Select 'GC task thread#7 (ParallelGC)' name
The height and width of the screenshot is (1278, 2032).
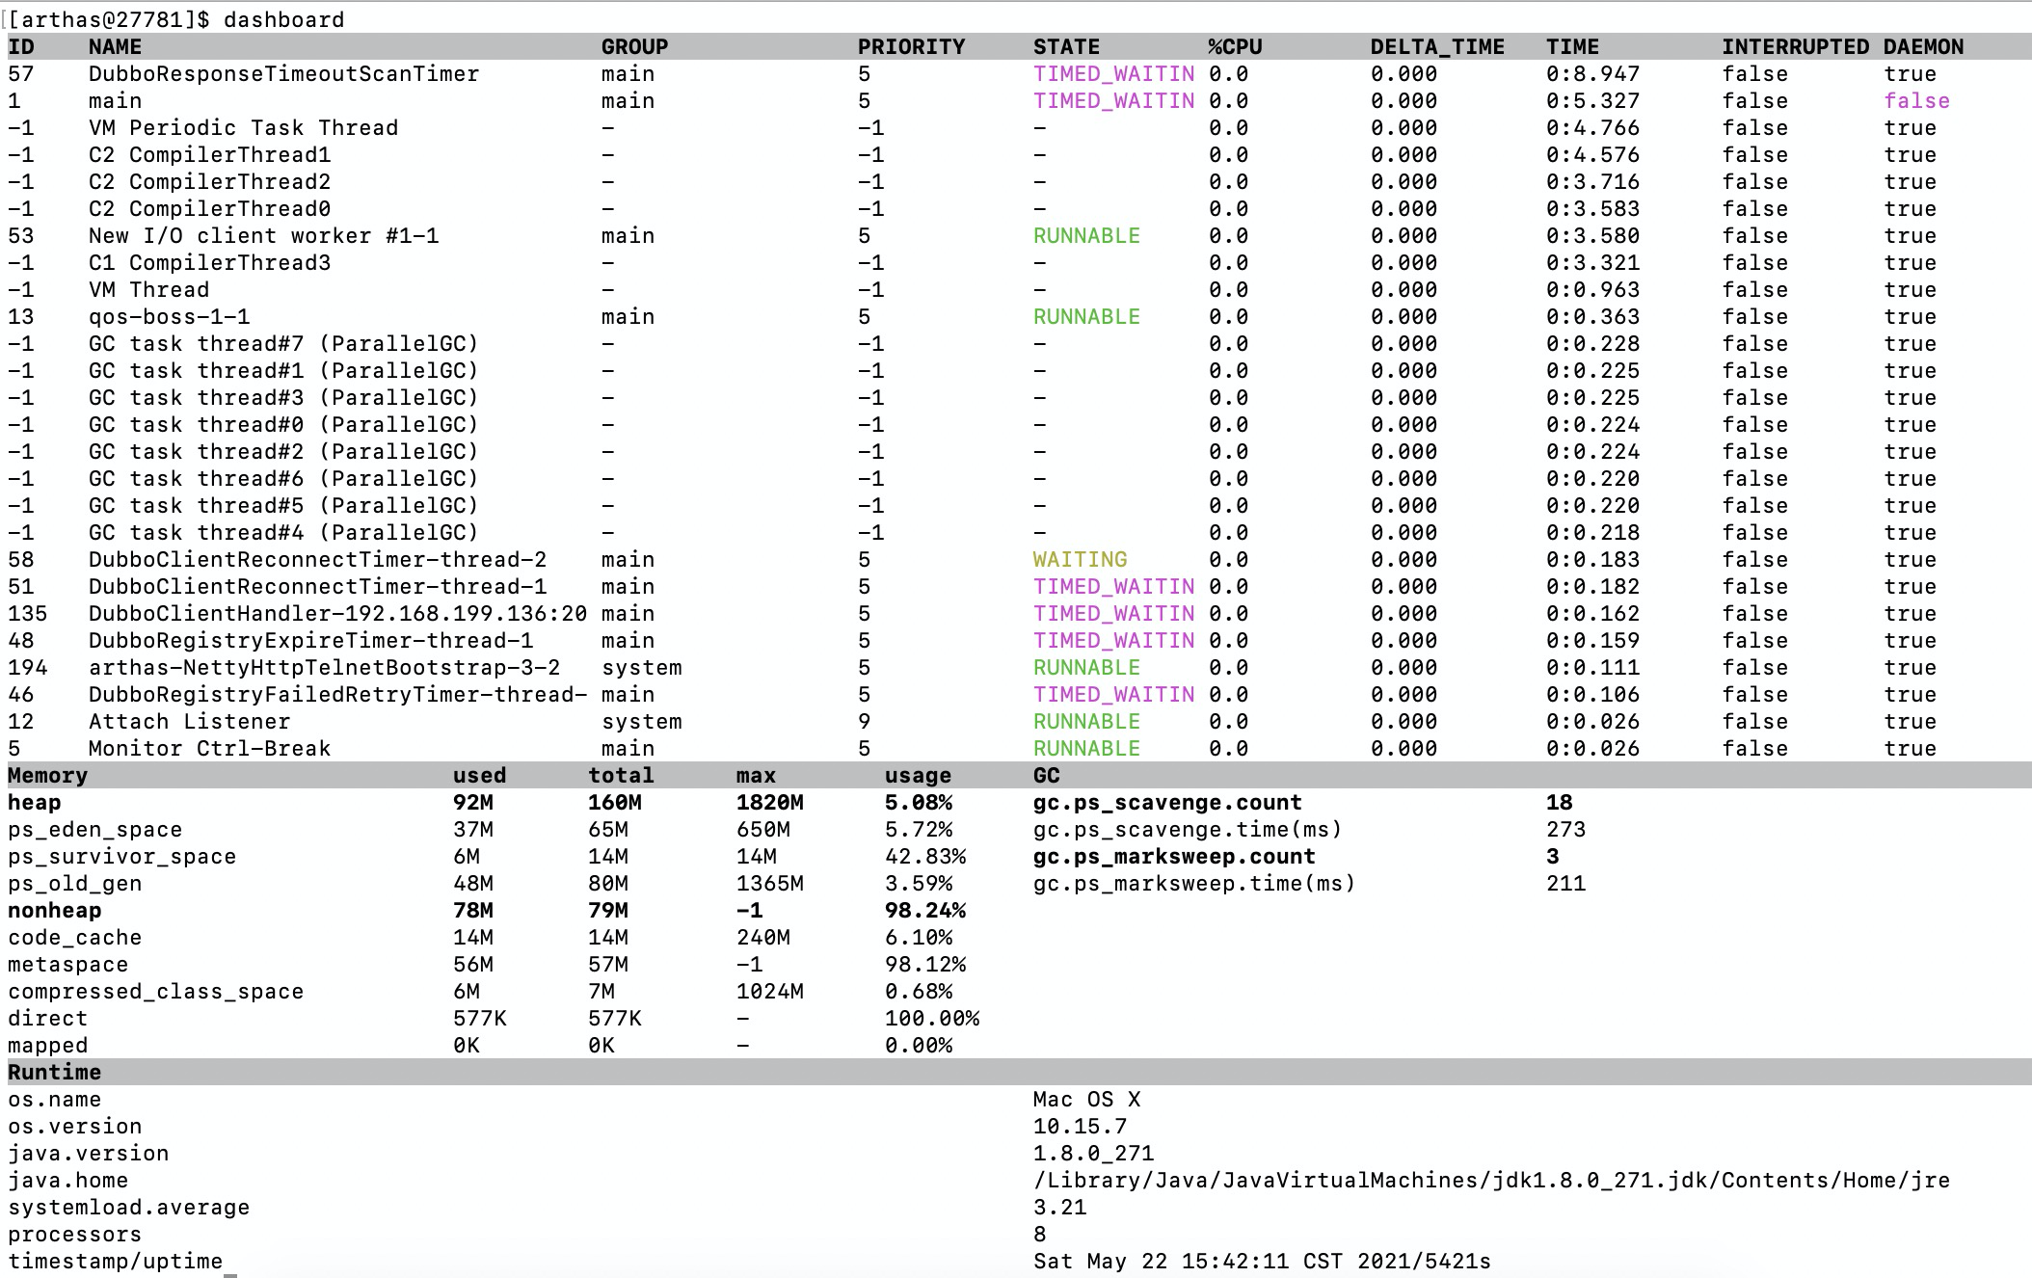283,343
